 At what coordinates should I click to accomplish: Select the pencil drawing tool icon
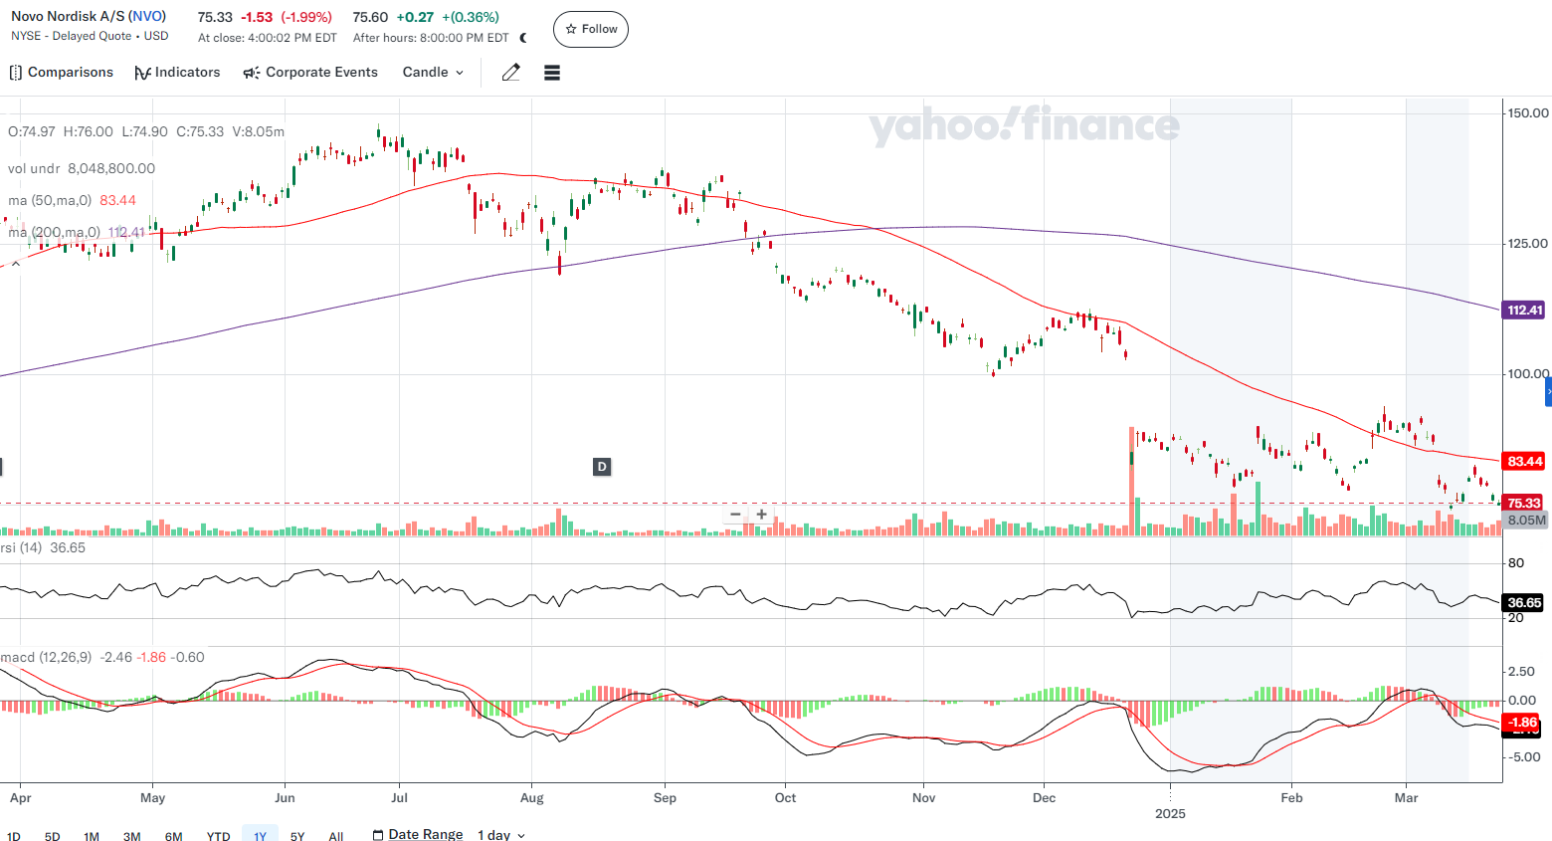(x=511, y=73)
